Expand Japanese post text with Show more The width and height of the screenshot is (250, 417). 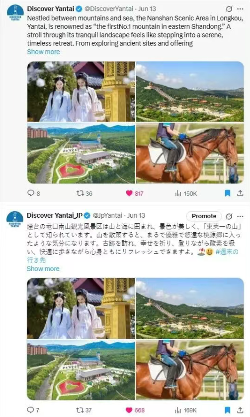[43, 269]
